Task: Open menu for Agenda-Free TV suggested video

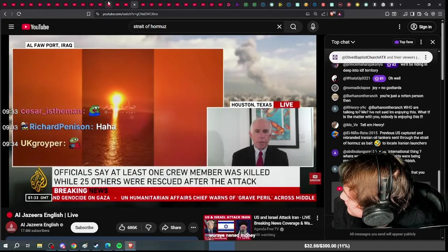Action: point(317,218)
